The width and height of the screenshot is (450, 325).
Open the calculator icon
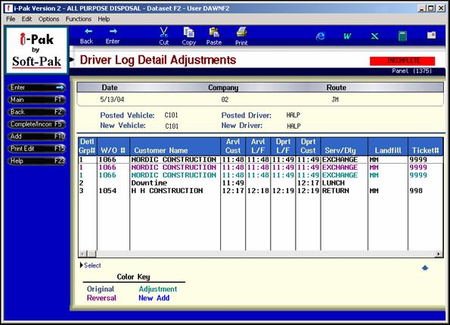pyautogui.click(x=402, y=36)
